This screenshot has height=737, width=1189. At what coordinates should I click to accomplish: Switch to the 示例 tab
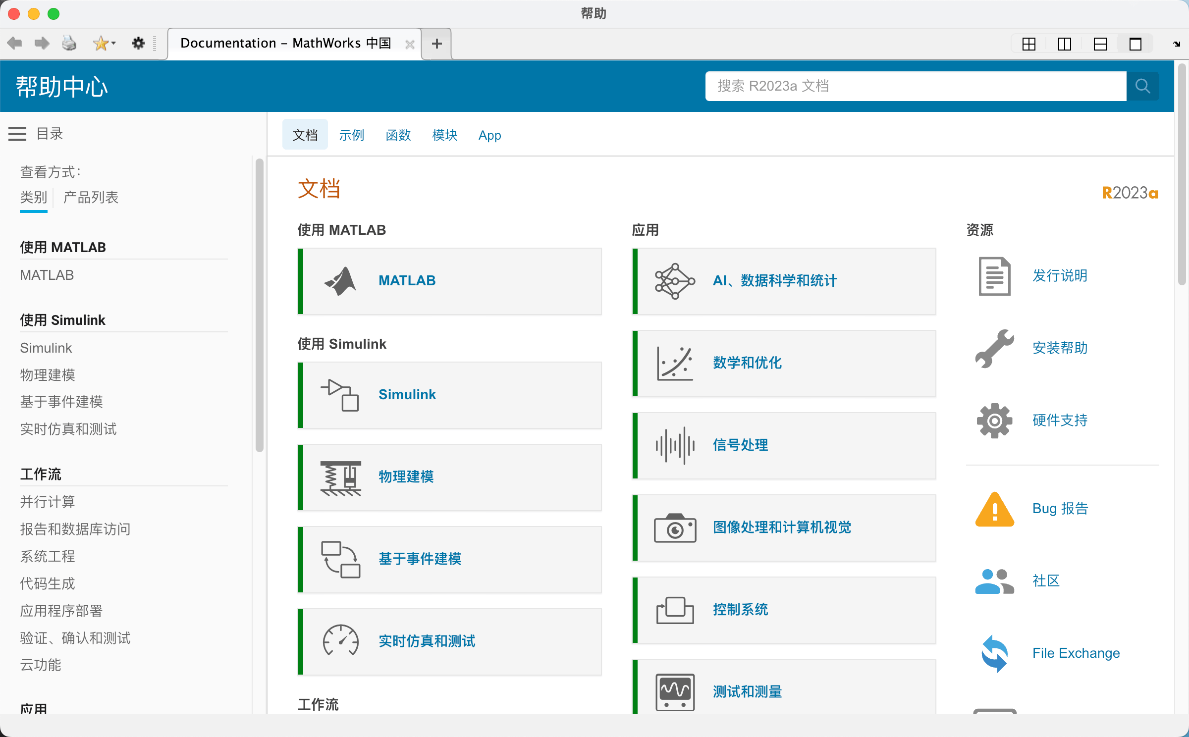[x=352, y=135]
